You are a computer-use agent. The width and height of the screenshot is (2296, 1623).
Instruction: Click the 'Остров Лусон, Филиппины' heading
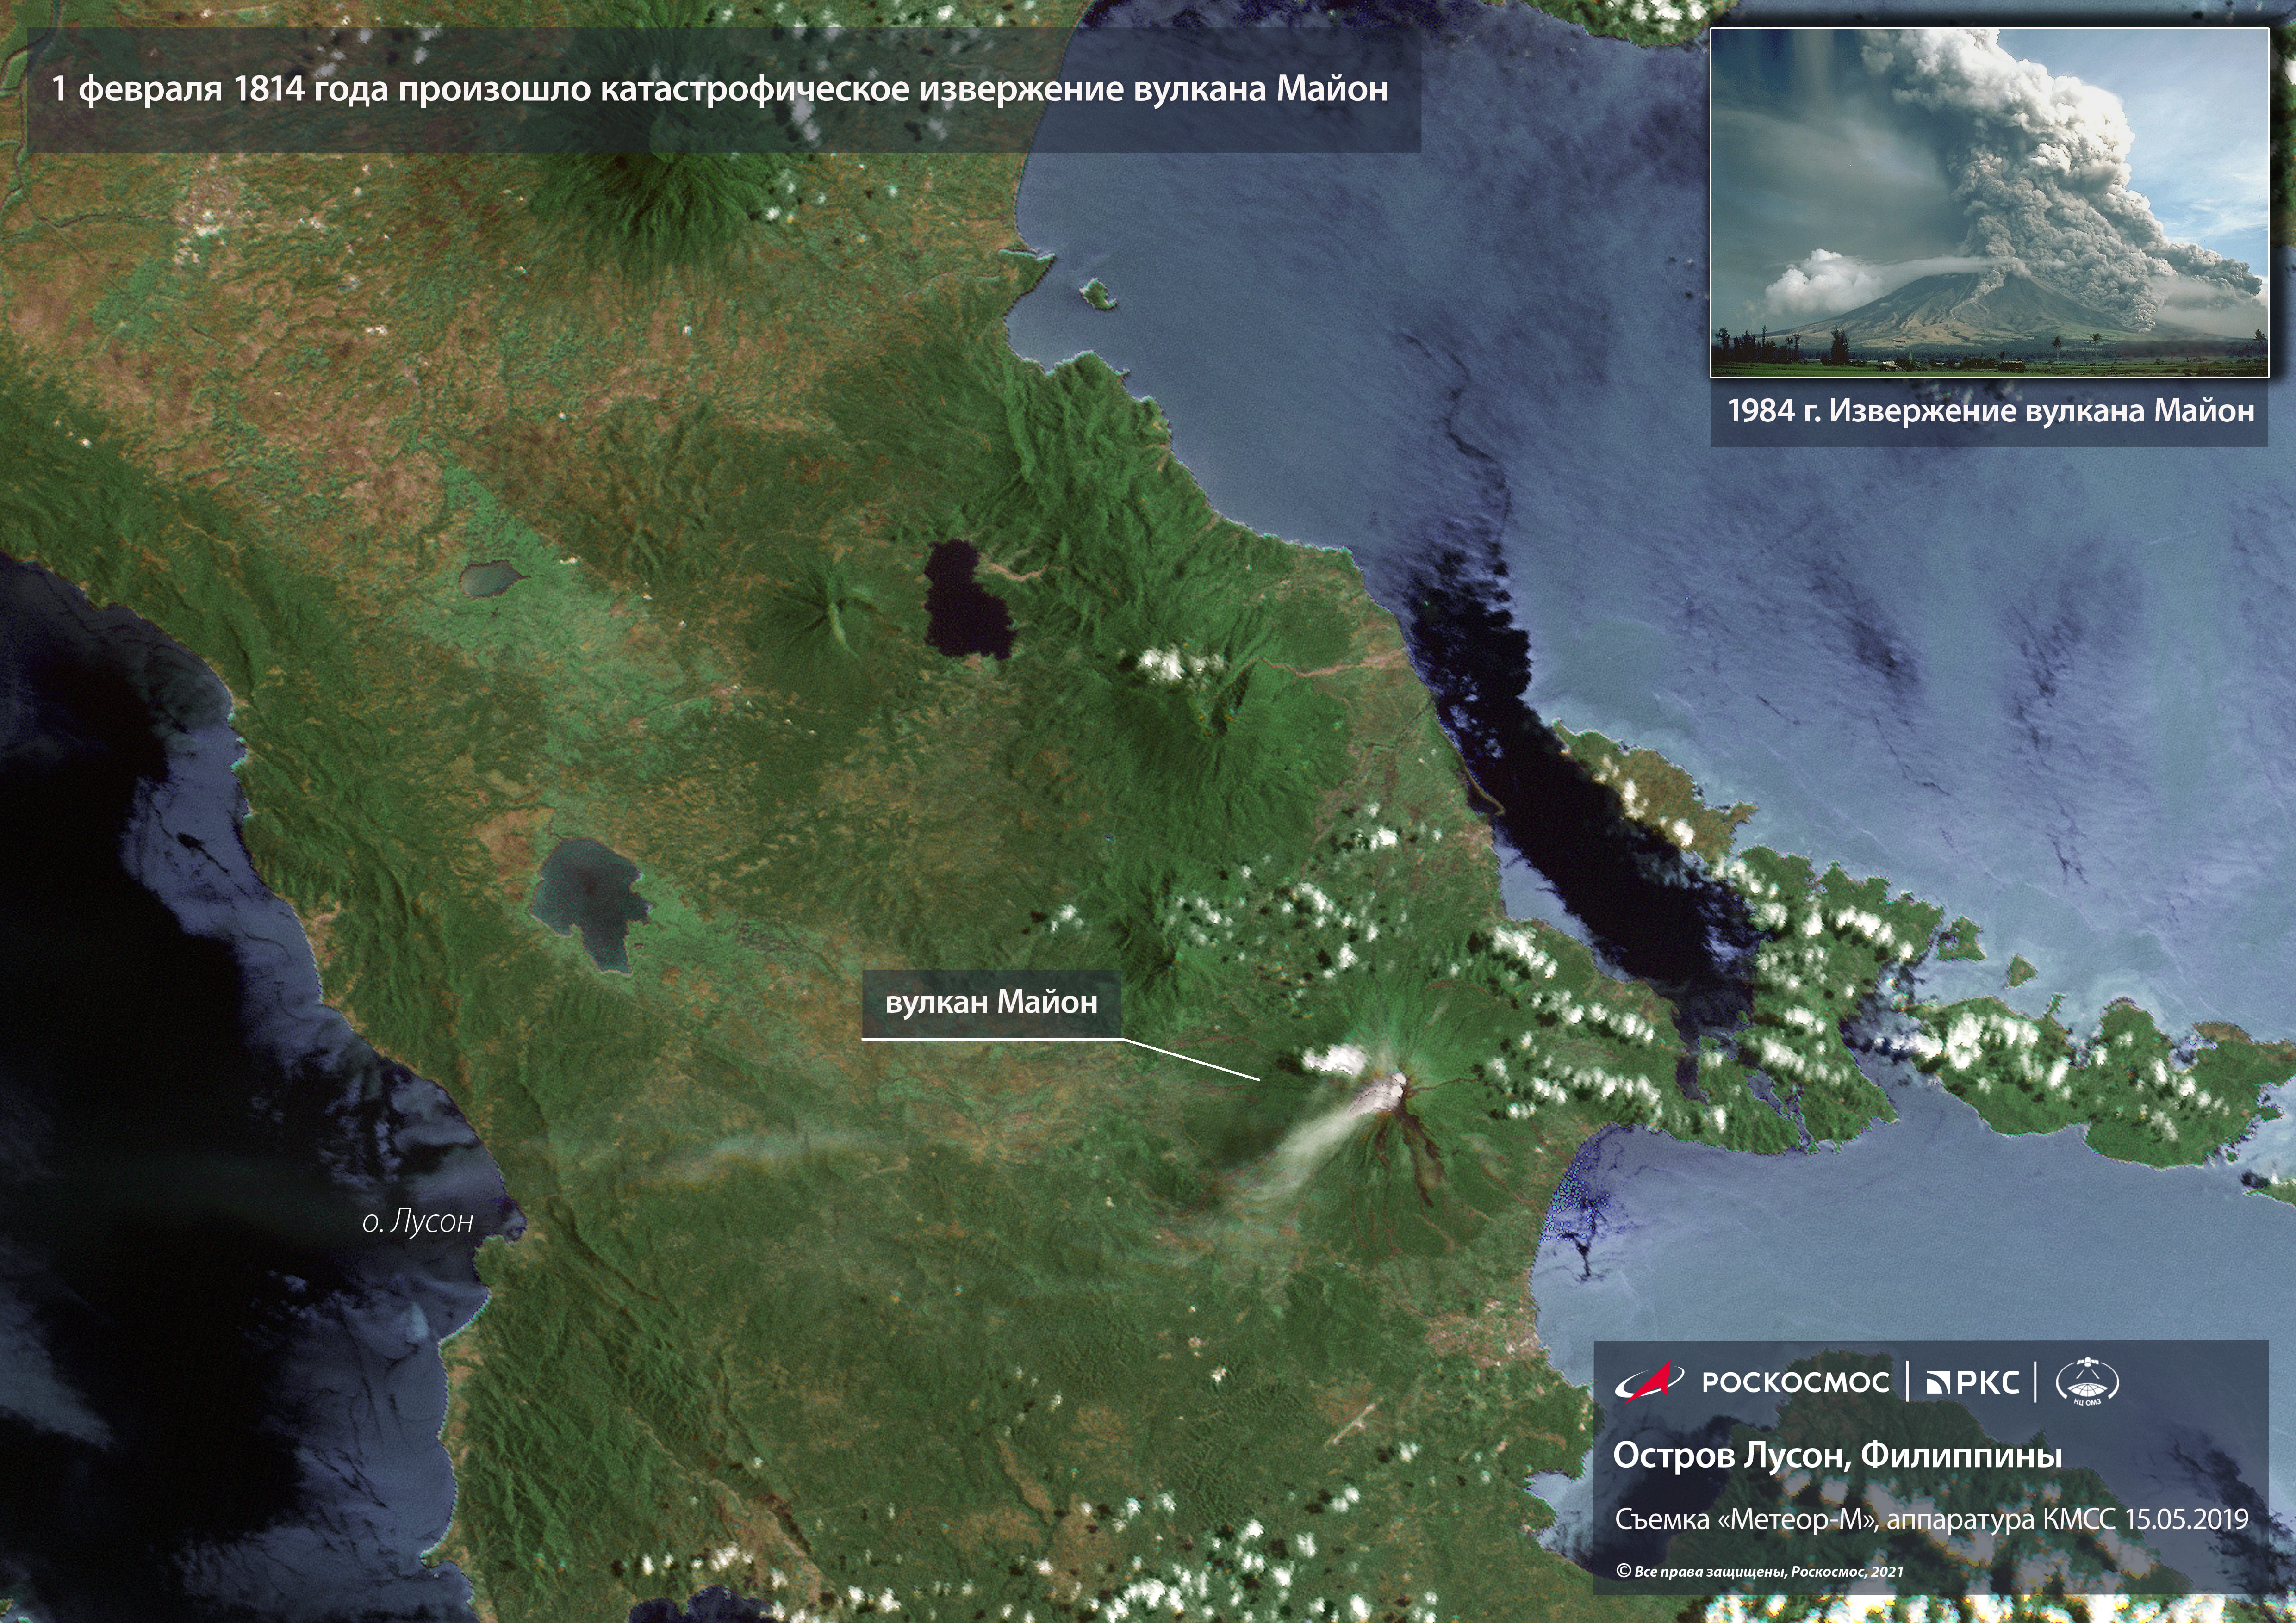(1837, 1455)
